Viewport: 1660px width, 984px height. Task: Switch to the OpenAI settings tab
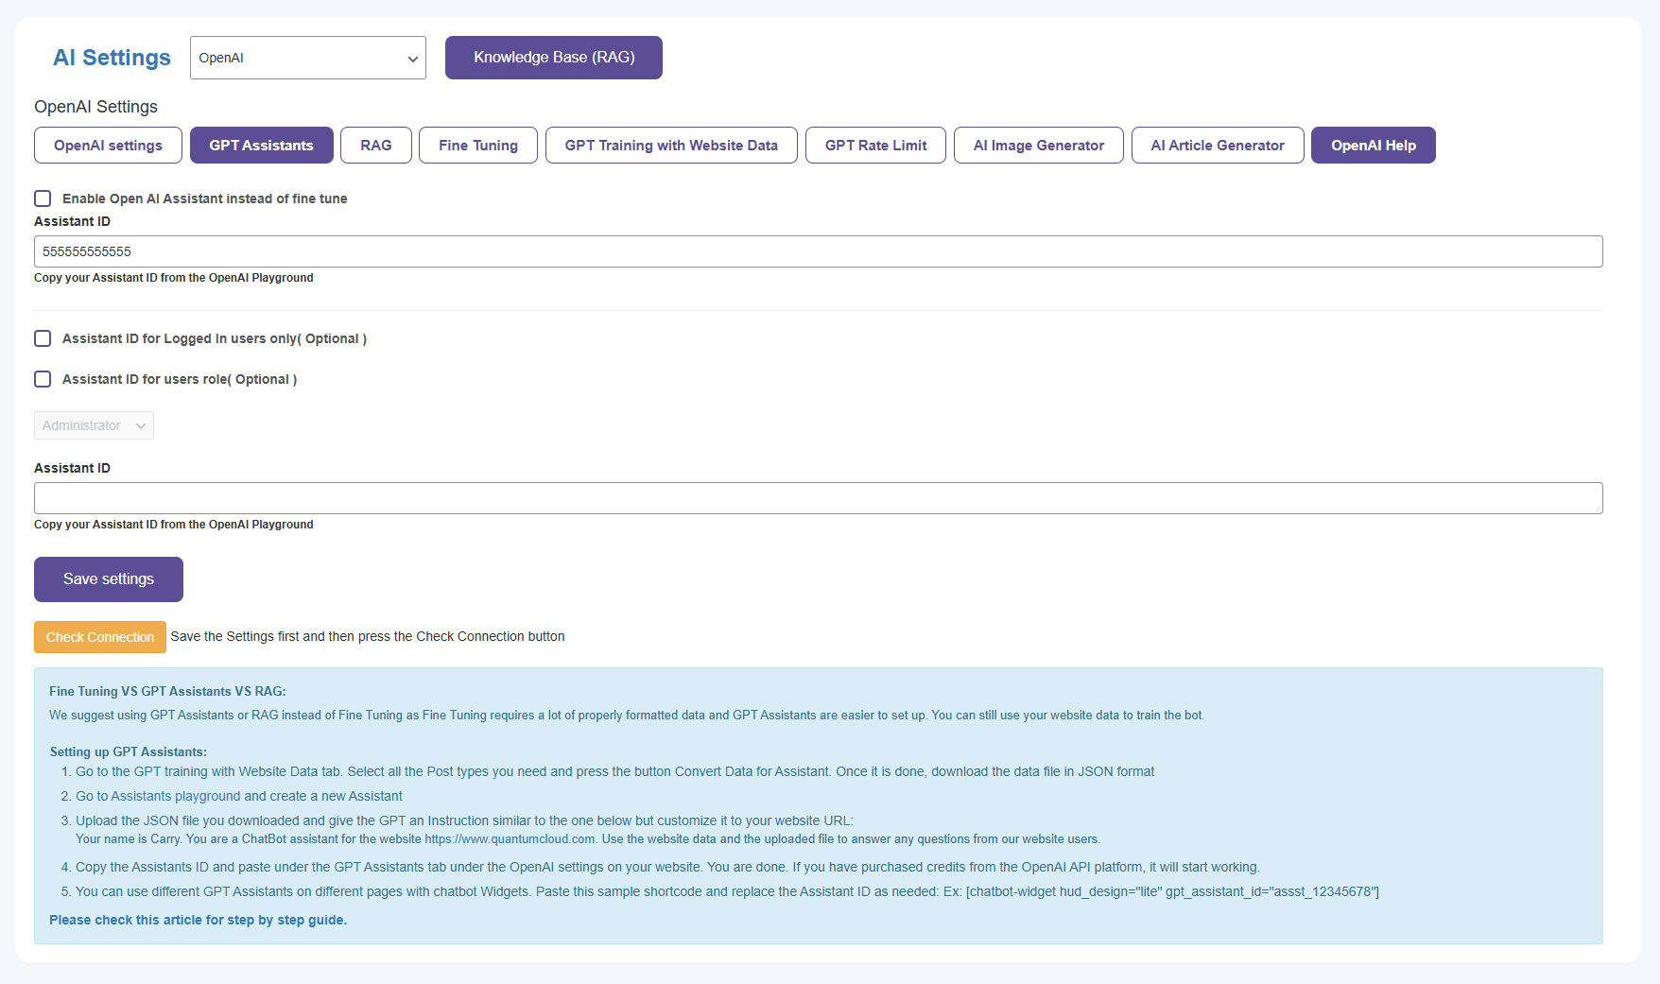(x=108, y=146)
